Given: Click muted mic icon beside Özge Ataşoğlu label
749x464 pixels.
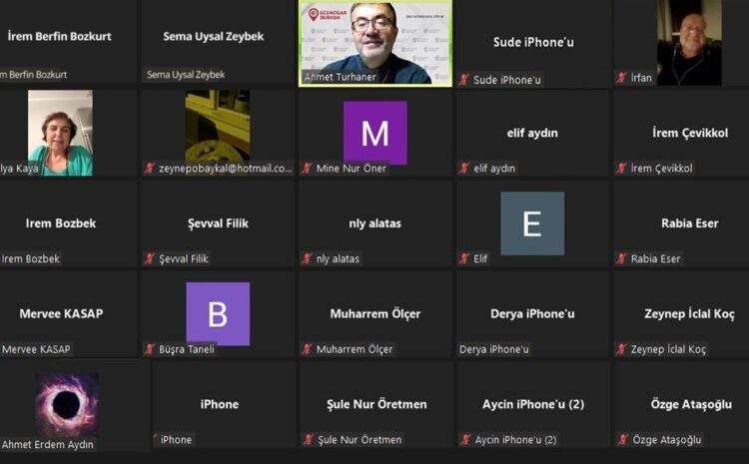Looking at the screenshot, I should pos(623,440).
